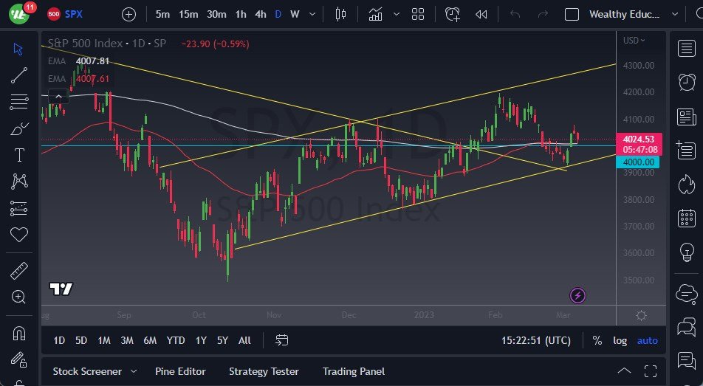Click the bar replay rewind icon
The height and width of the screenshot is (386, 703).
[x=481, y=14]
